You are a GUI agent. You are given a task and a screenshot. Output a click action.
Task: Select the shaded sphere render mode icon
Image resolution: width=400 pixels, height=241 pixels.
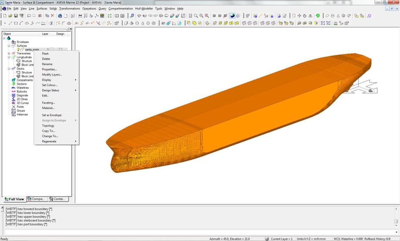(x=232, y=16)
